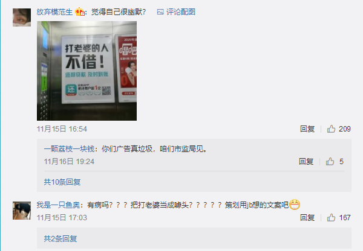363x251 pixels.
Task: Like the comment with 209 likes
Action: 331,129
